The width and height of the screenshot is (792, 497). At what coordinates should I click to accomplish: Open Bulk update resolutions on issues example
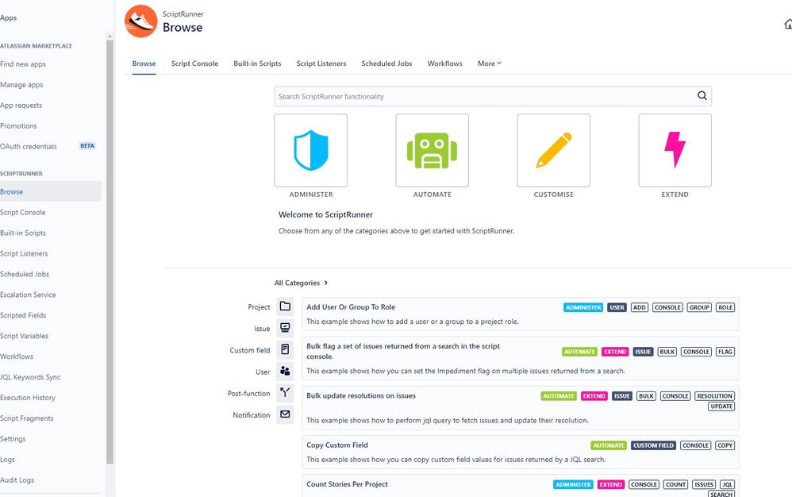point(360,396)
